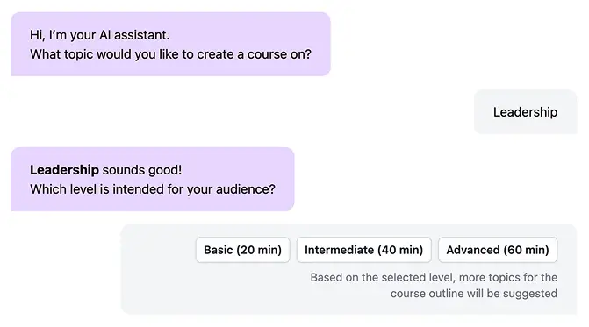Click the user's "Leadership" reply bubble

pos(525,111)
